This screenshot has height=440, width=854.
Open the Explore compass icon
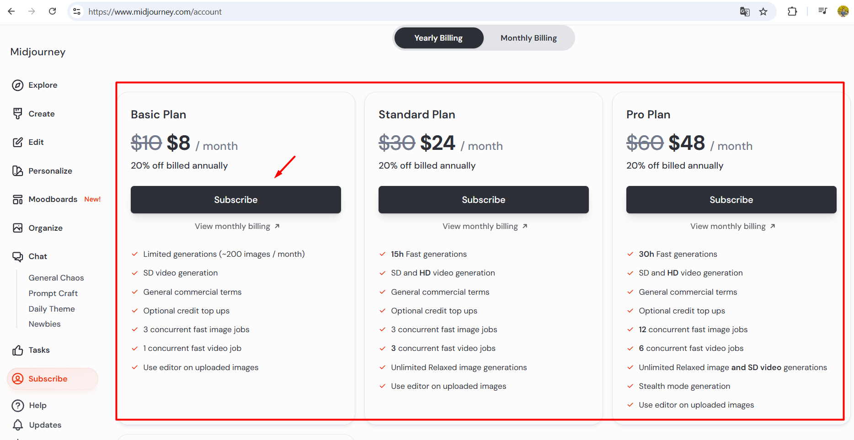click(x=17, y=85)
